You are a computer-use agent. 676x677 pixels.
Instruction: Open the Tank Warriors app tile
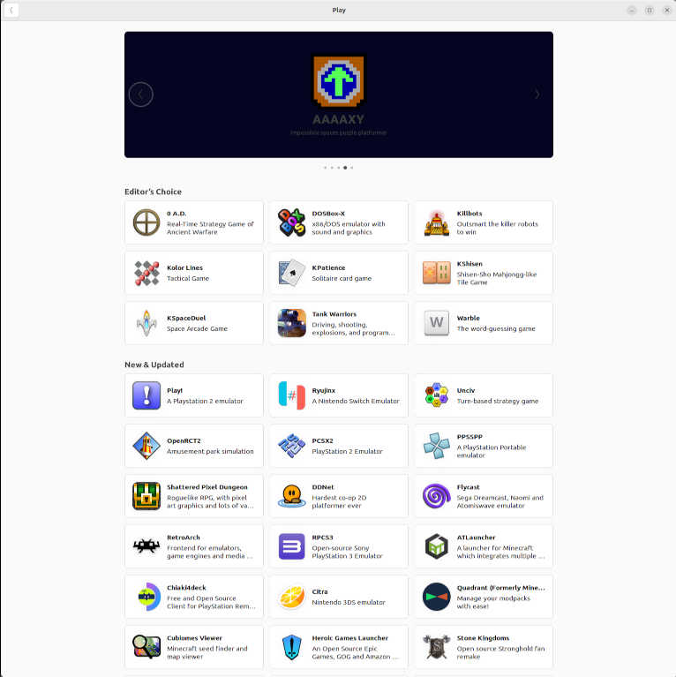tap(338, 323)
